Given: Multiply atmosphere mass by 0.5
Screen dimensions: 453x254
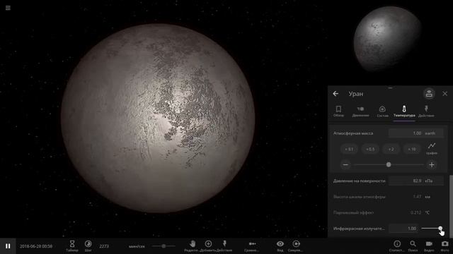Looking at the screenshot, I should [370, 149].
